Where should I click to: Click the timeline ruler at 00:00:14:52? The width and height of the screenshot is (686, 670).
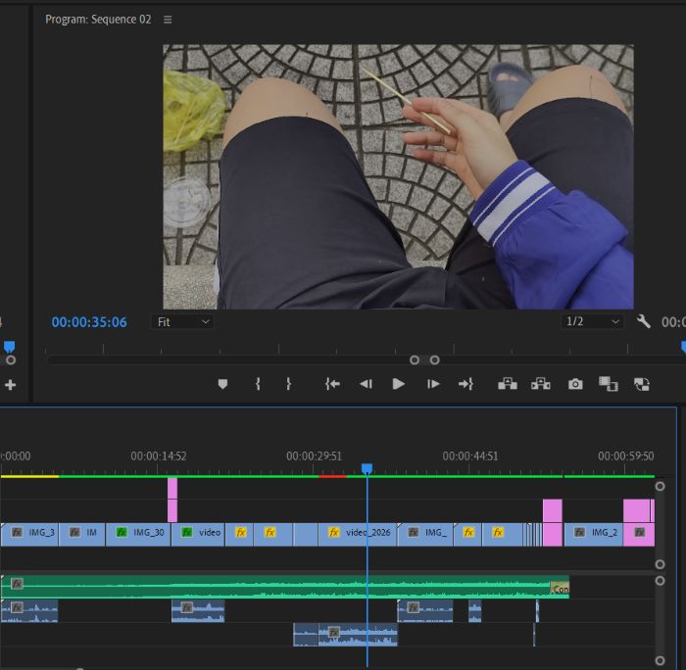(x=159, y=456)
